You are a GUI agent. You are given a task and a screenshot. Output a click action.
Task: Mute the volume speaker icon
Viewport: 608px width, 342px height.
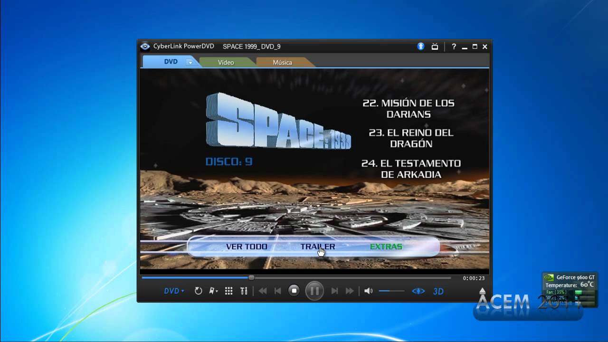tap(368, 291)
